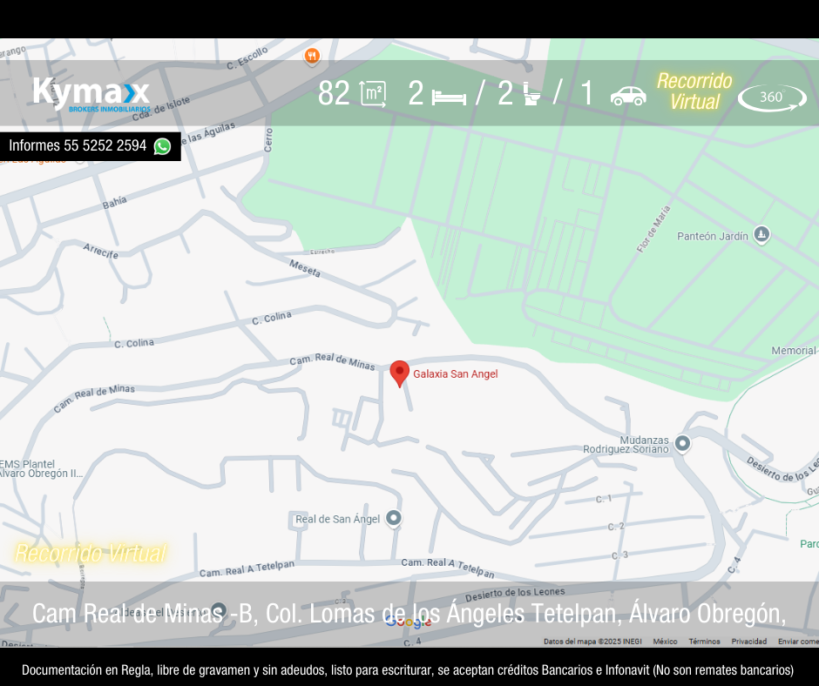
Task: Click the Meseta street label
Action: (x=305, y=268)
